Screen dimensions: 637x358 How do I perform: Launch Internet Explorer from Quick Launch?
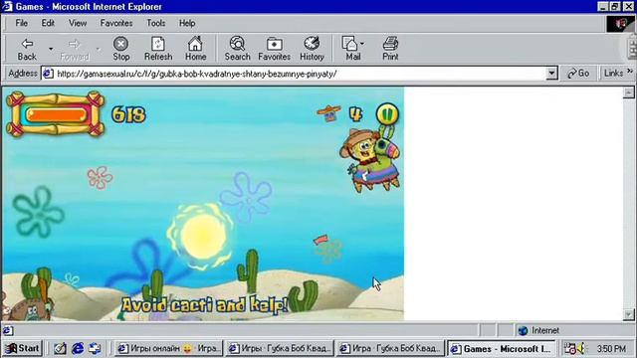point(78,348)
